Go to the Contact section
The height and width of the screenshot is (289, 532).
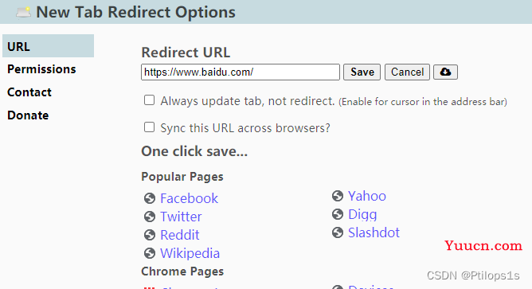click(x=29, y=92)
